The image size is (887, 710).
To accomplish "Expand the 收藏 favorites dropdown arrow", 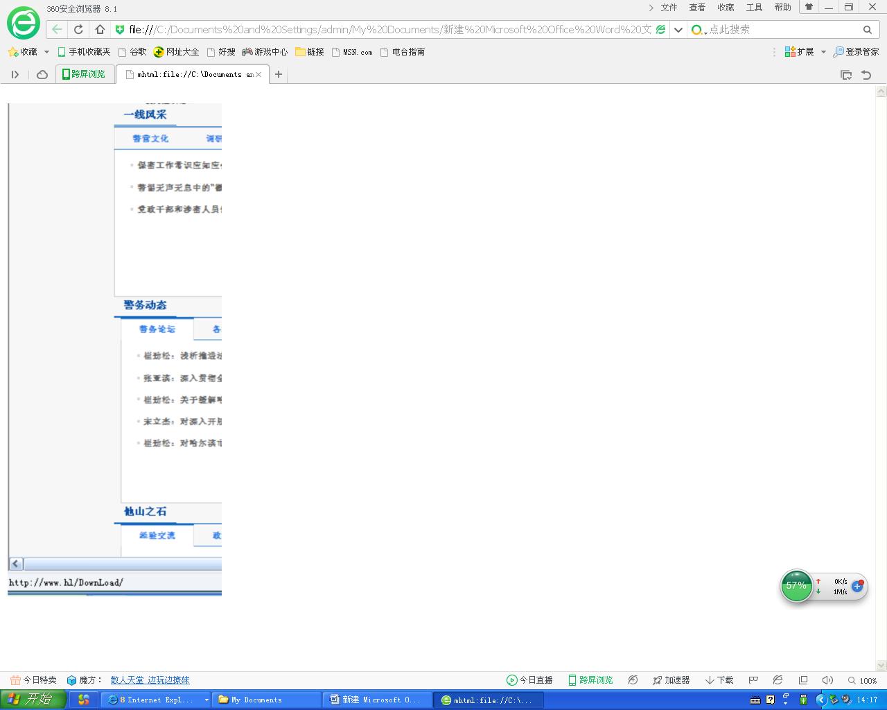I will [x=46, y=52].
